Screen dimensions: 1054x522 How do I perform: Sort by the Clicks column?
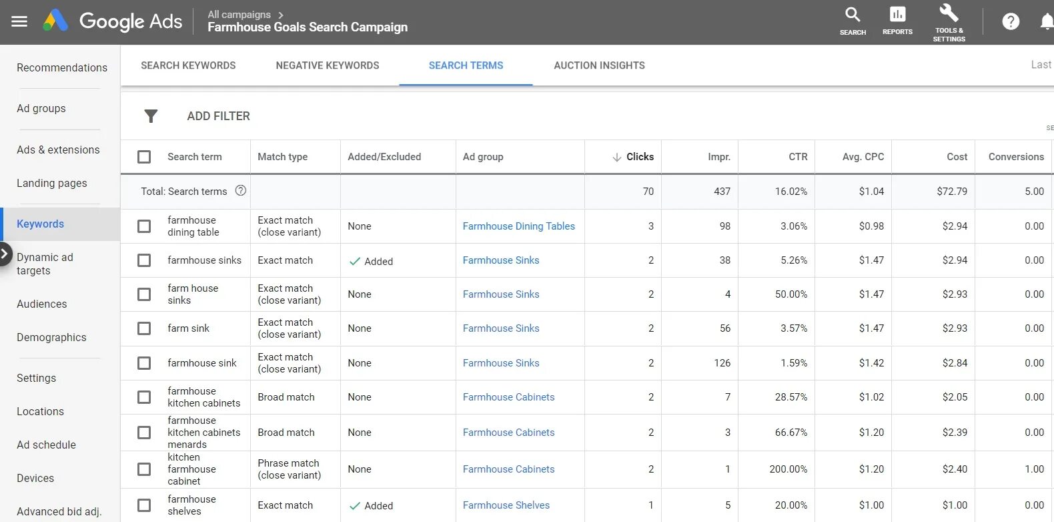pos(633,157)
